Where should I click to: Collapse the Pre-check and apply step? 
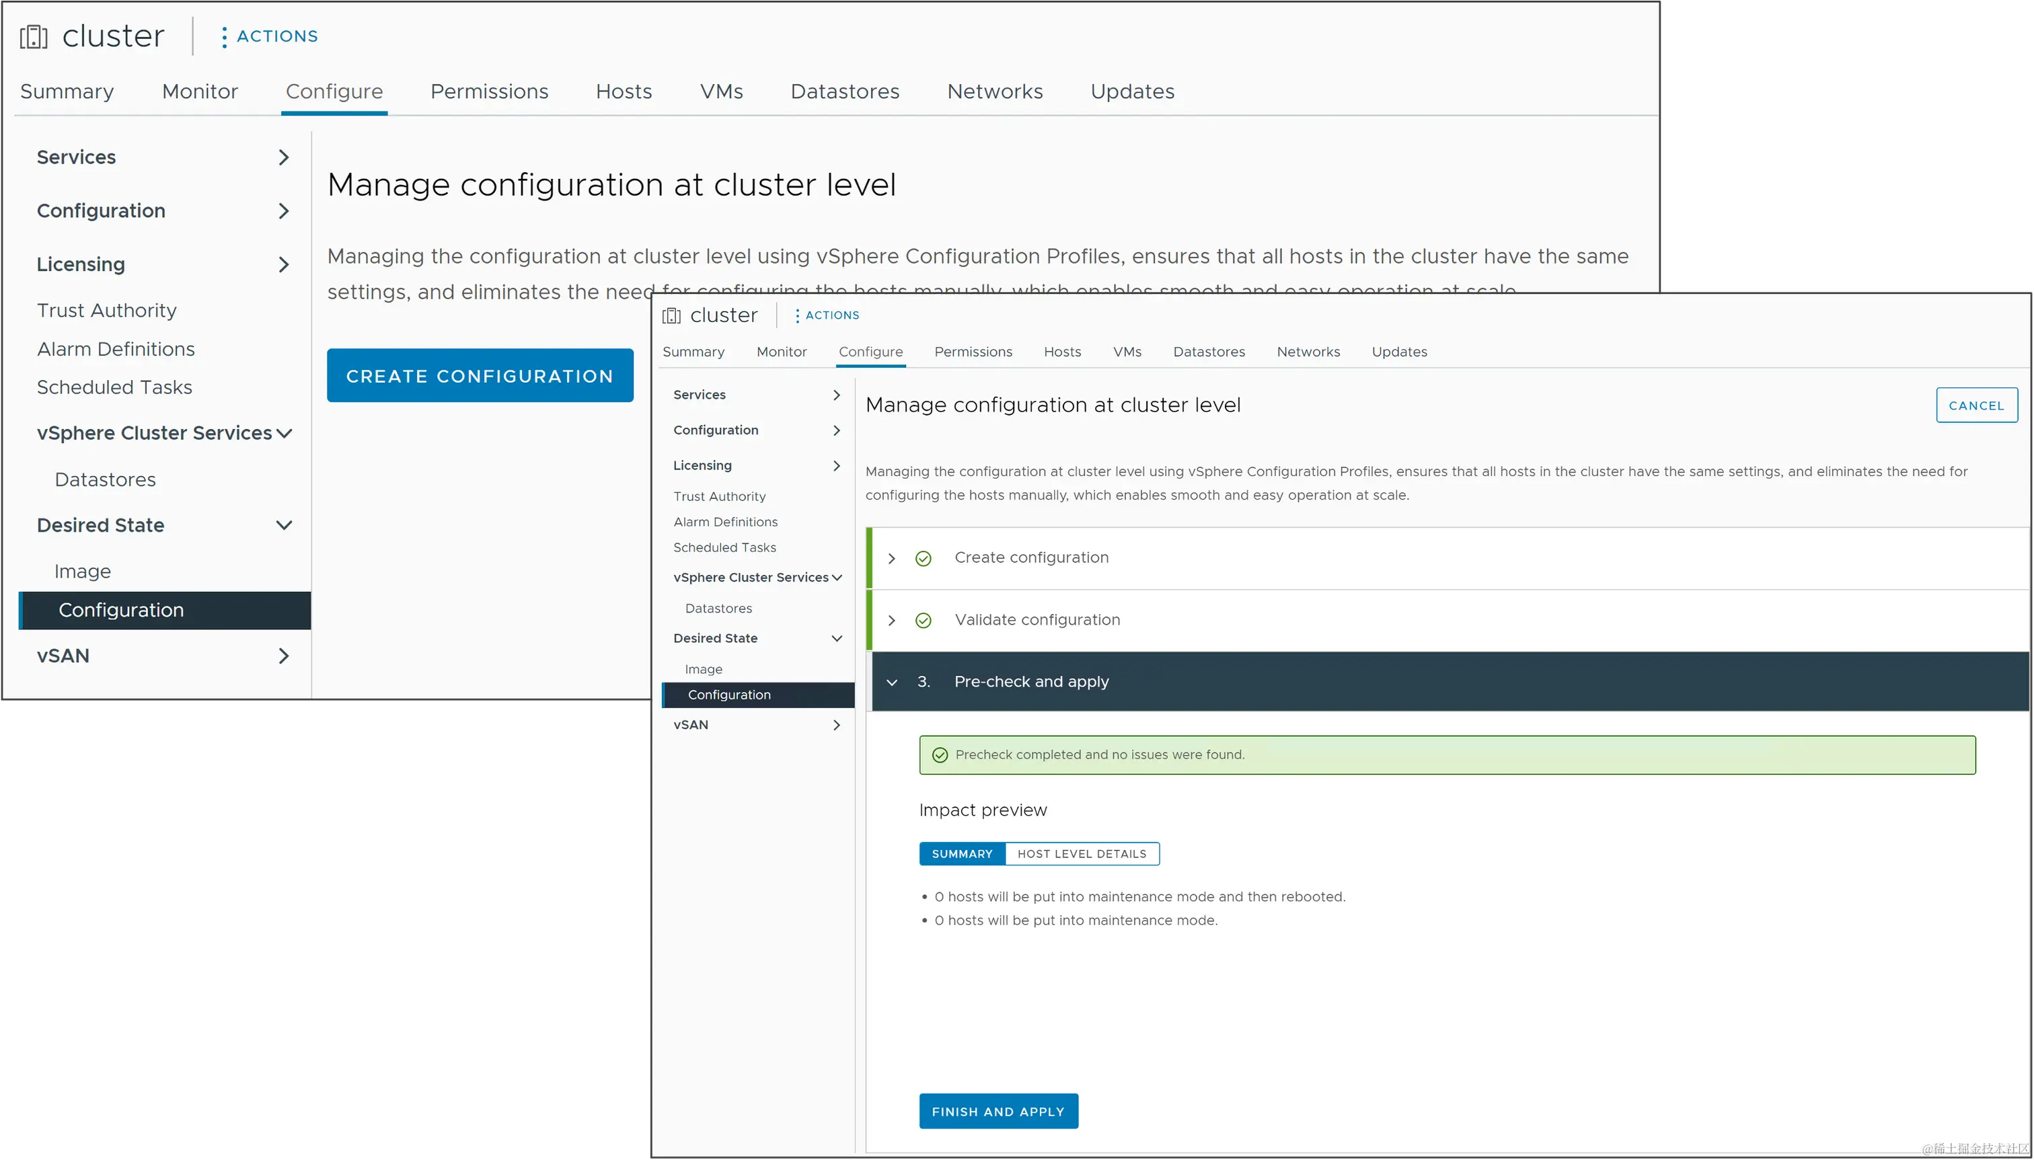coord(891,682)
